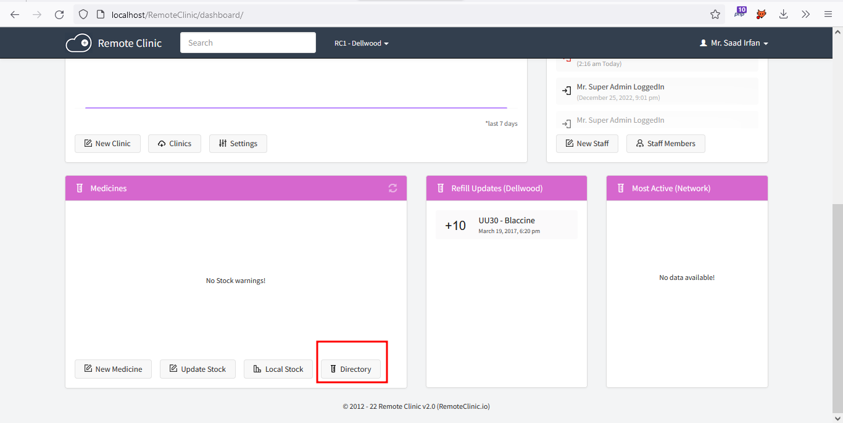Viewport: 843px width, 423px height.
Task: Click the New Clinic button
Action: point(107,144)
